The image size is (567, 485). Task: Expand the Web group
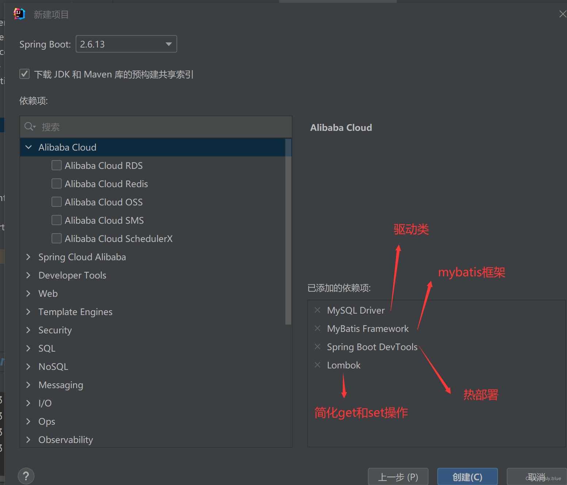coord(28,293)
